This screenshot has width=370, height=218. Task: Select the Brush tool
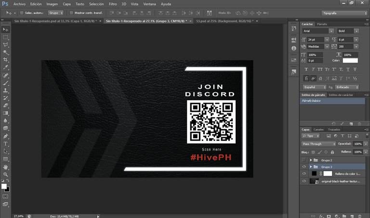5,83
